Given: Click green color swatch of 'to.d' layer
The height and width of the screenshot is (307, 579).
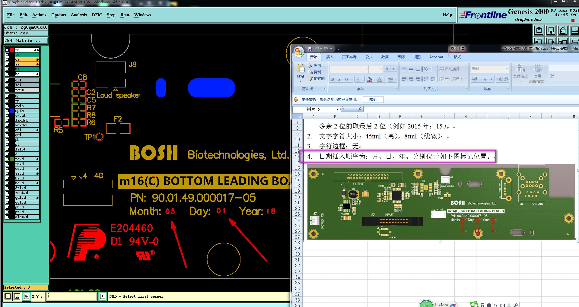Looking at the screenshot, I should (x=12, y=159).
